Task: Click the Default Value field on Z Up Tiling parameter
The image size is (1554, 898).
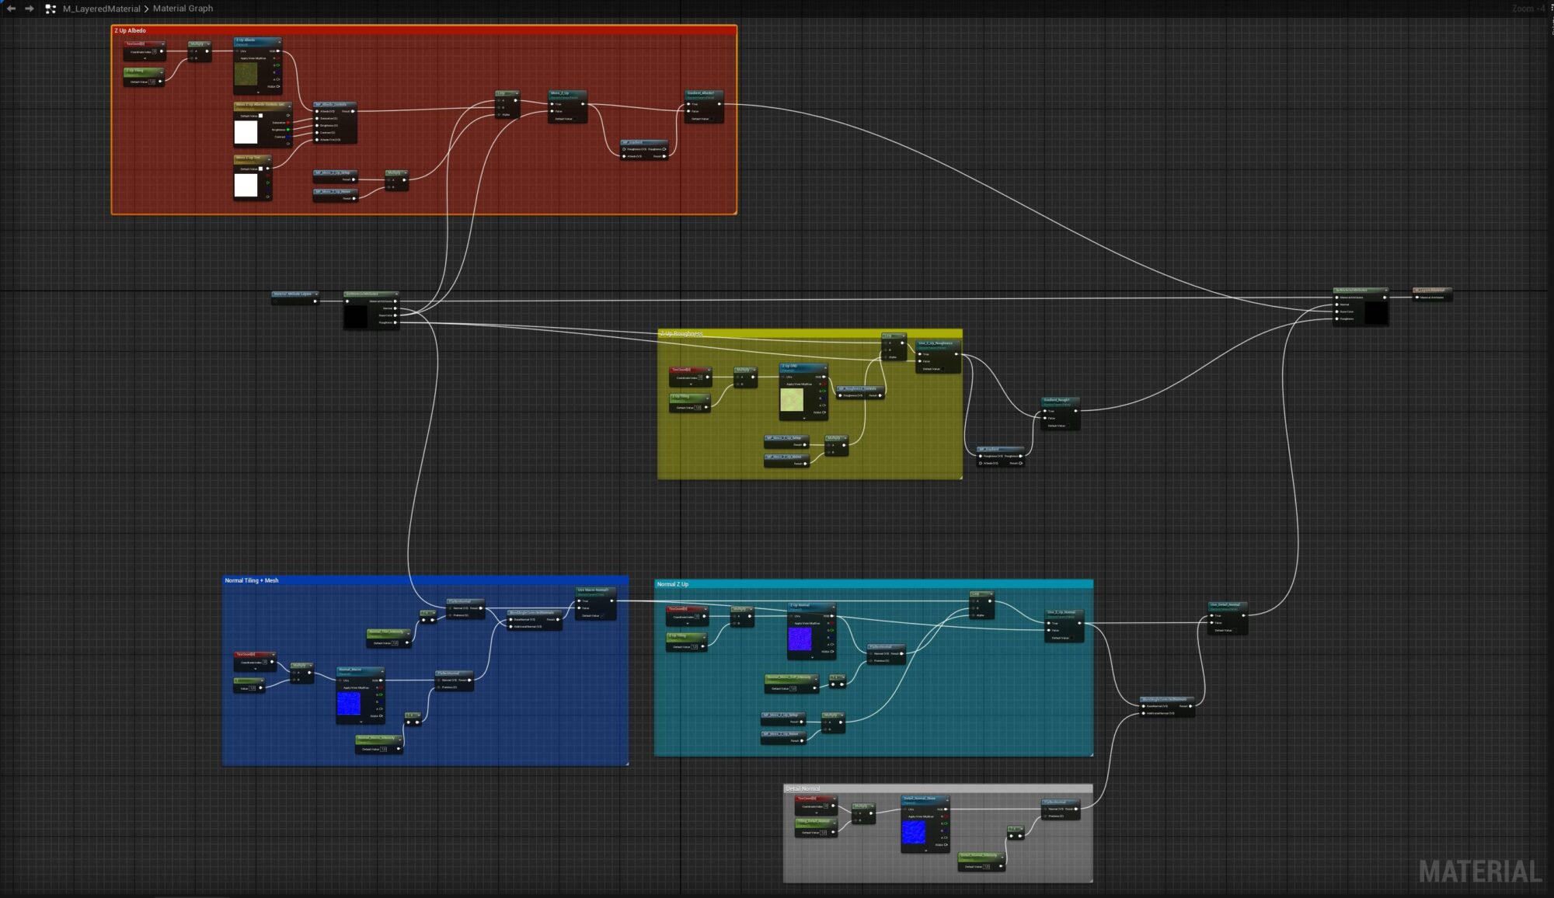Action: (152, 82)
